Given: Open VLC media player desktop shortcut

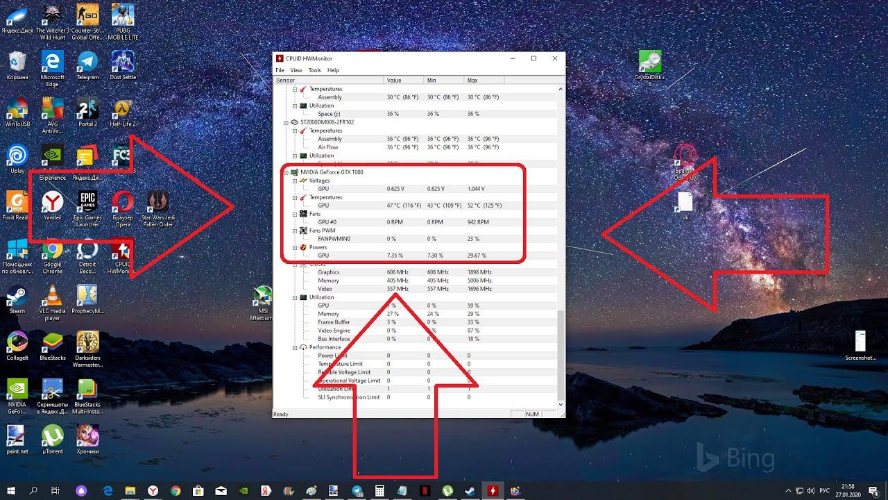Looking at the screenshot, I should (x=53, y=303).
